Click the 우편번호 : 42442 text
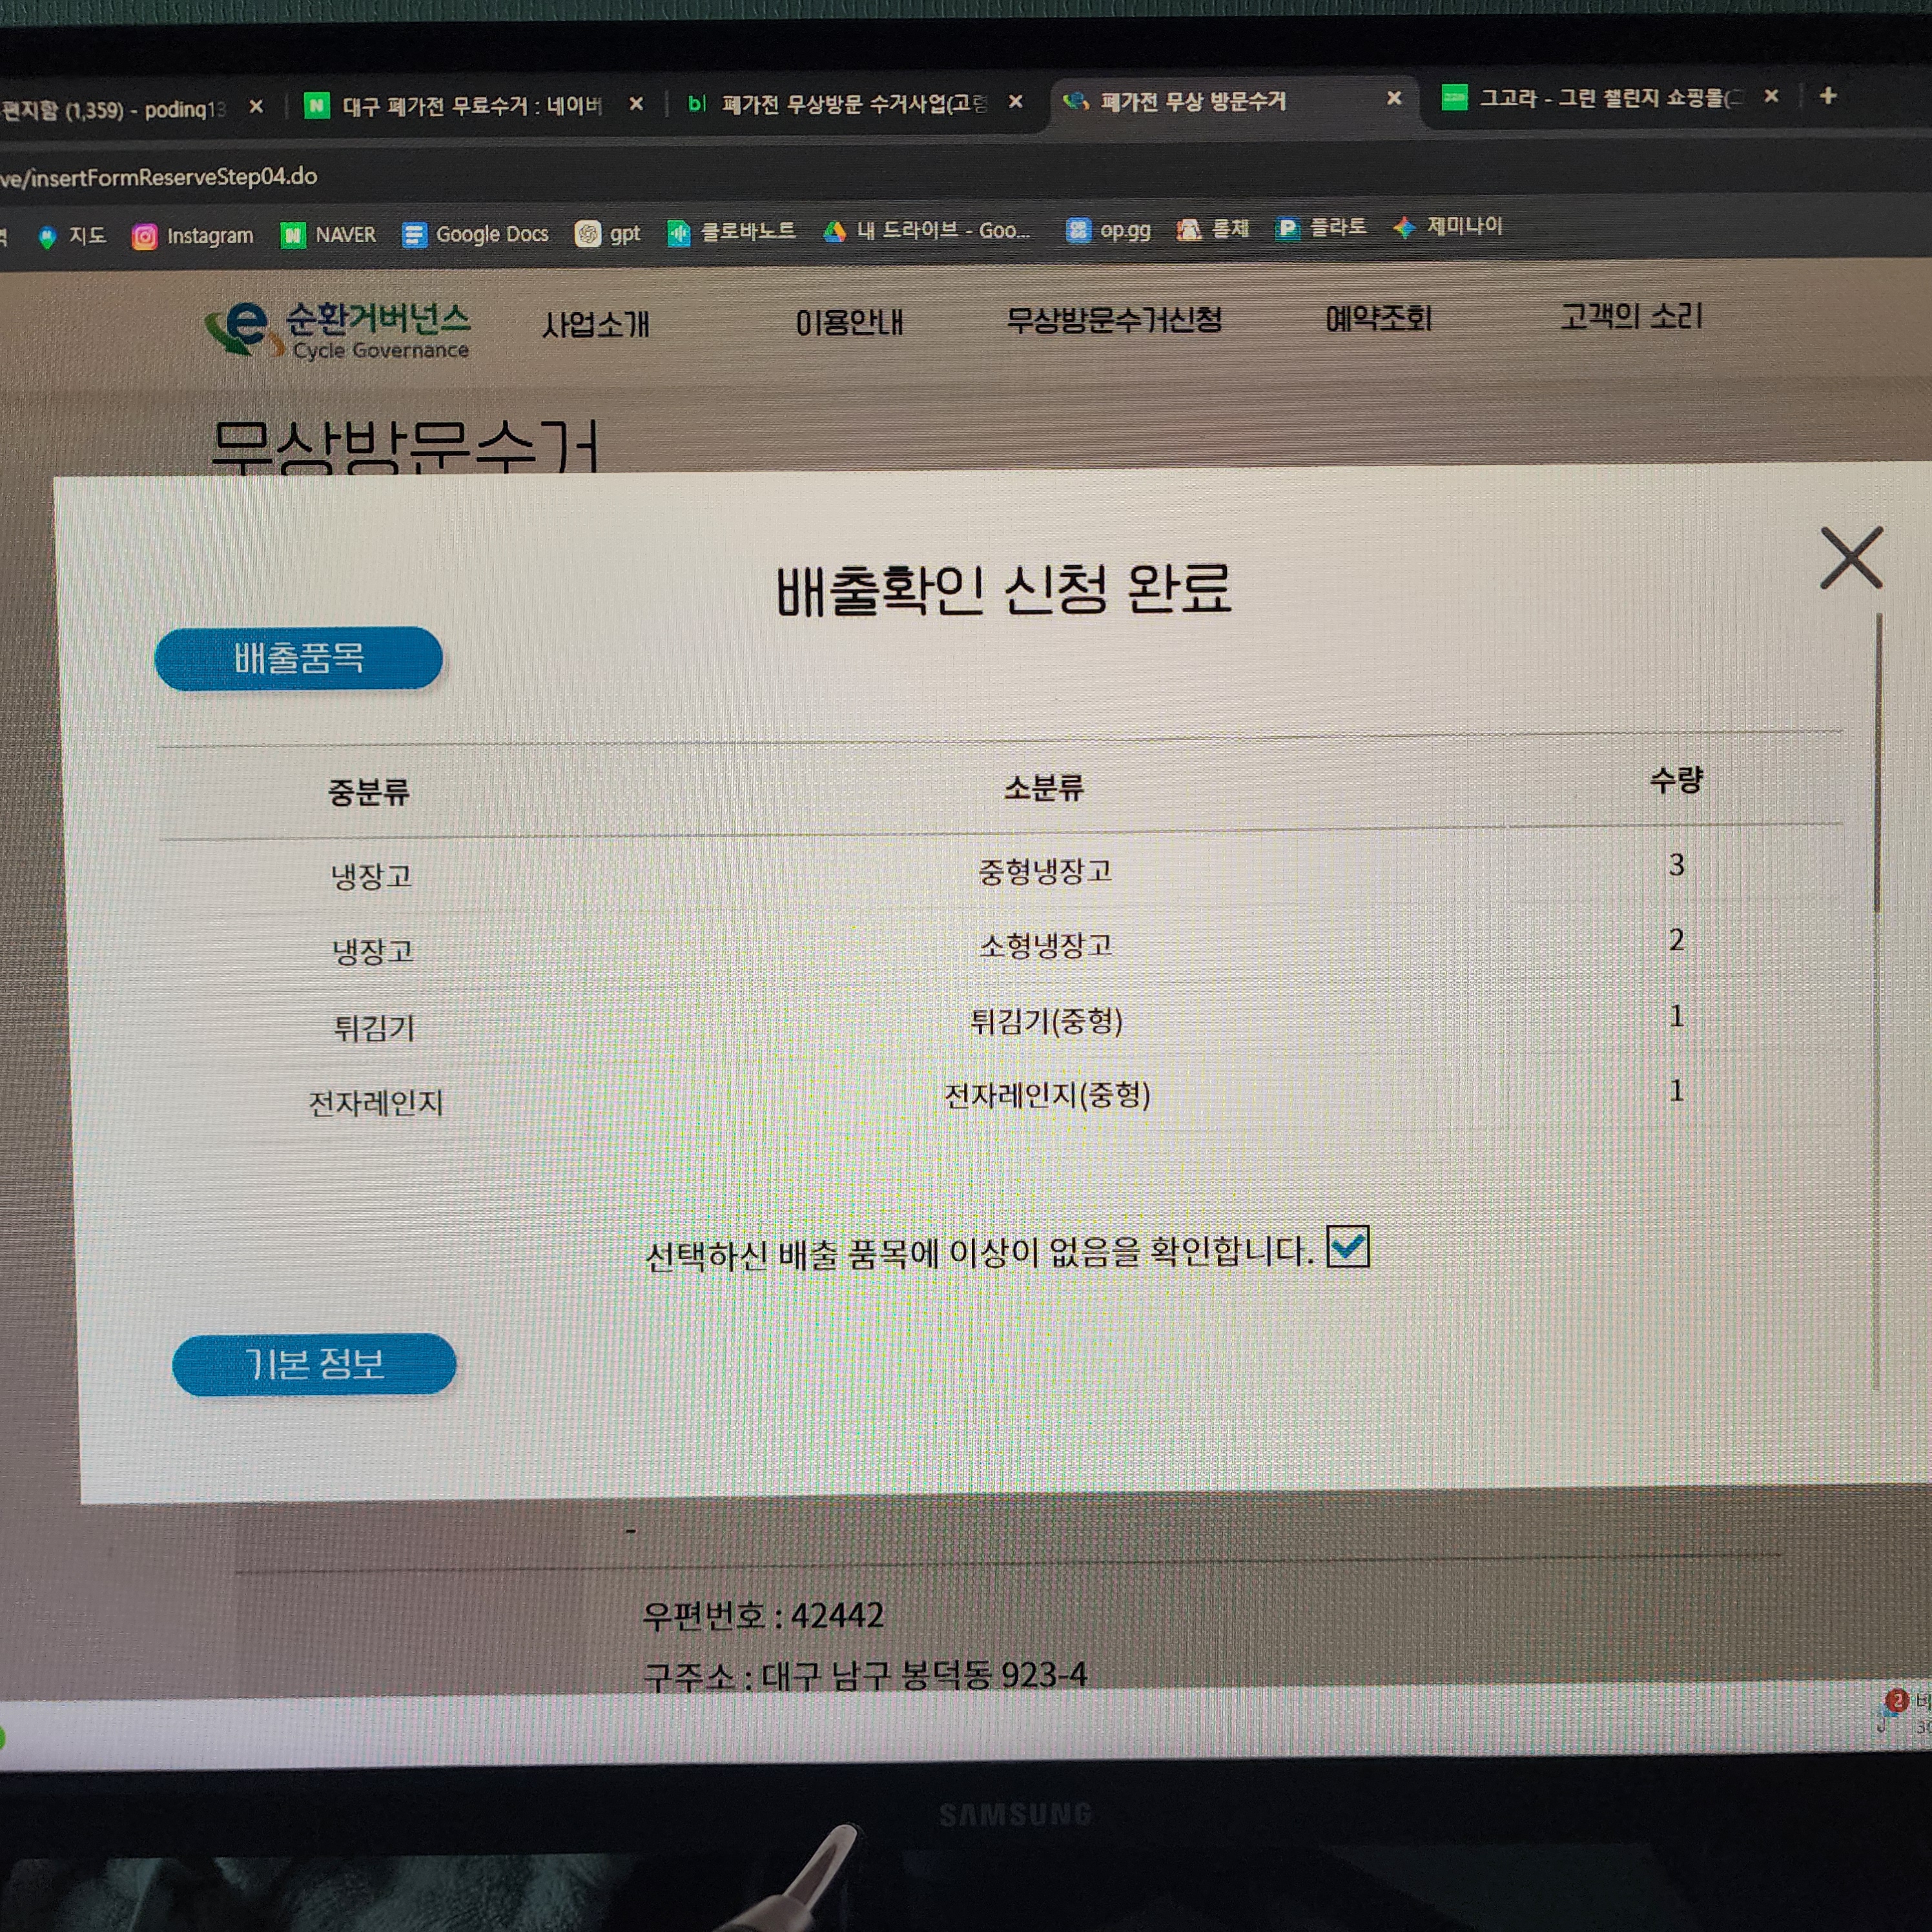1932x1932 pixels. [763, 1615]
